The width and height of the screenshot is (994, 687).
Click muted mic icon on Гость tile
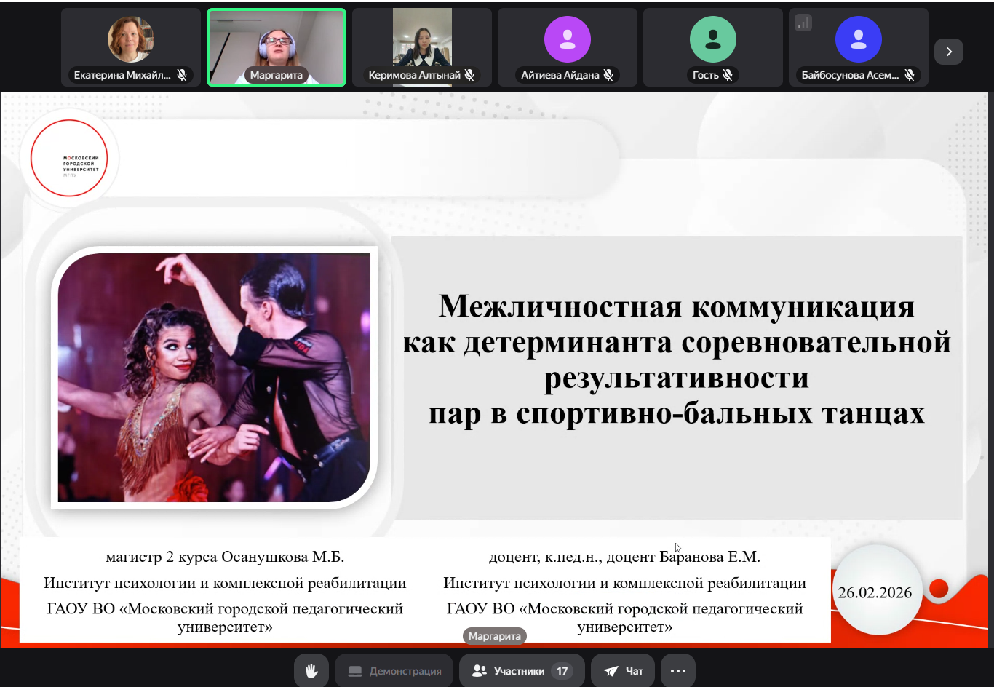point(728,75)
